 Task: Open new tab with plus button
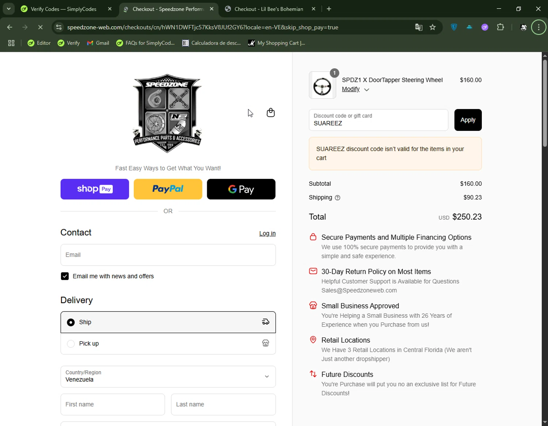pyautogui.click(x=329, y=9)
